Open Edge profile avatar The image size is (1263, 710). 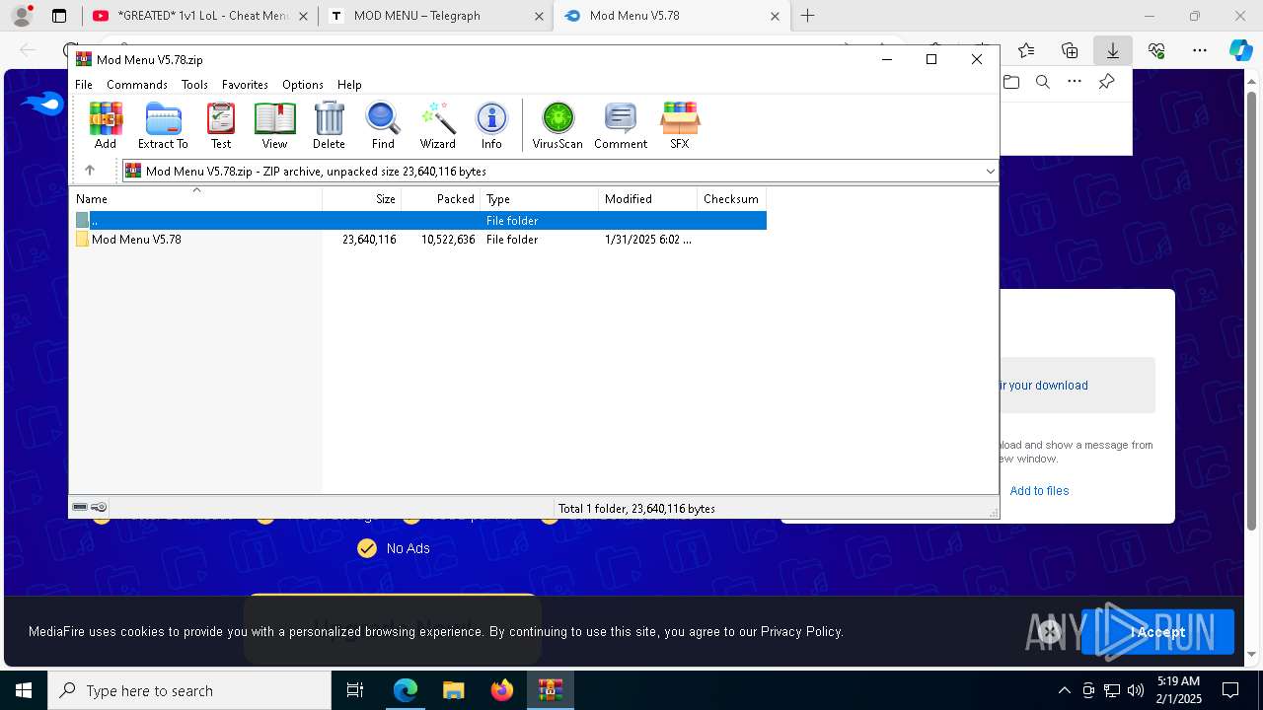click(22, 16)
